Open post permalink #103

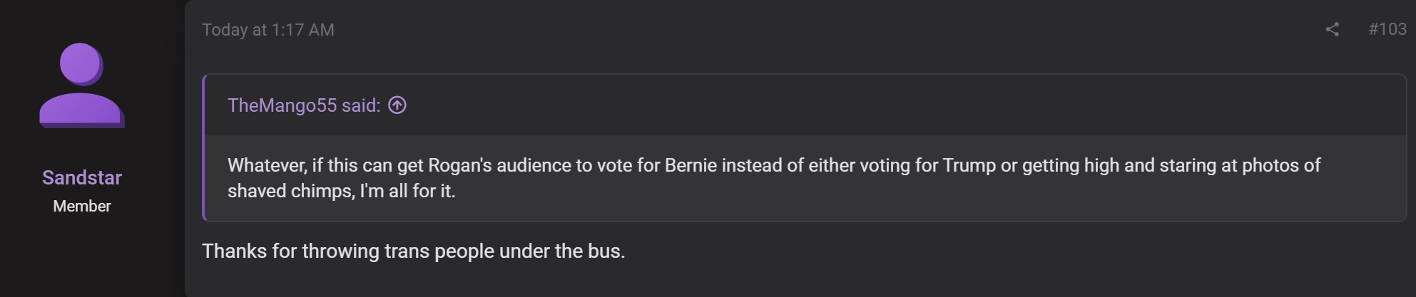(1387, 29)
